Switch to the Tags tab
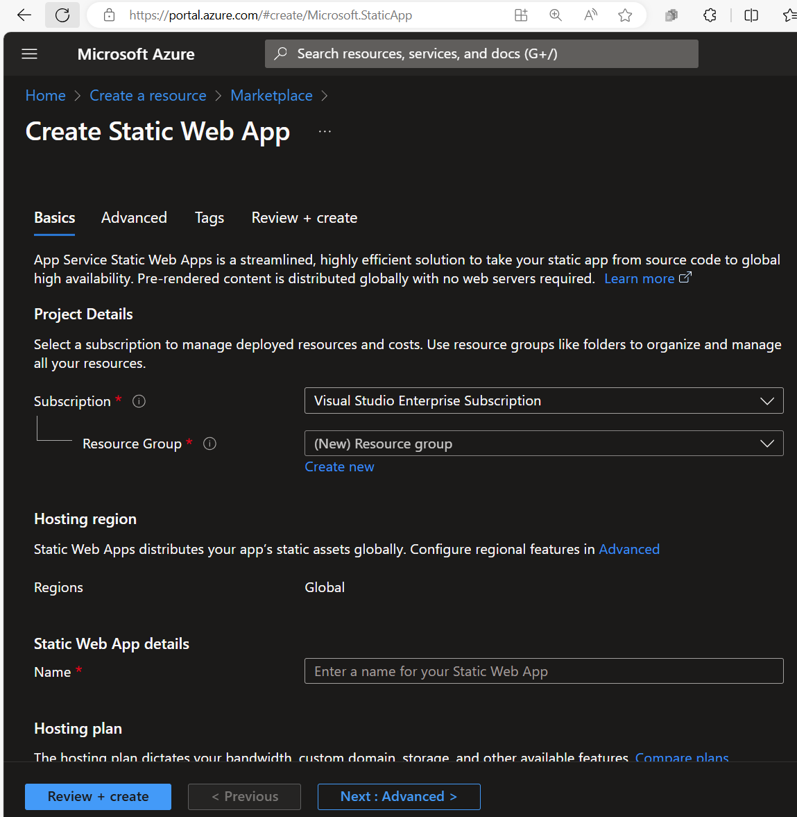This screenshot has height=817, width=797. click(x=209, y=218)
